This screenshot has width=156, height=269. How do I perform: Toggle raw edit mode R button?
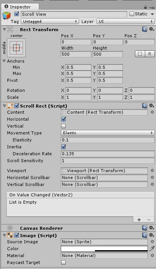click(x=150, y=54)
